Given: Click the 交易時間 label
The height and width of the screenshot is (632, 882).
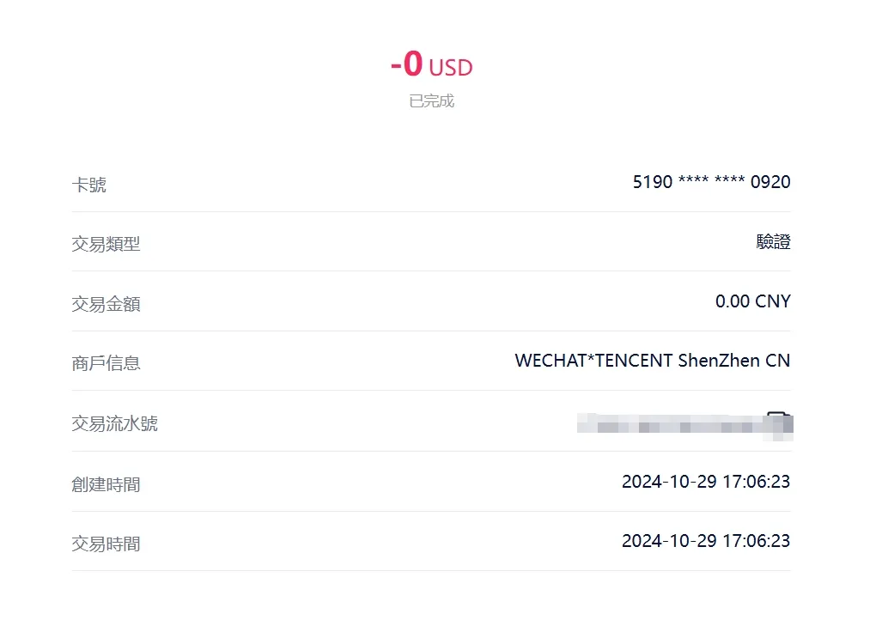Looking at the screenshot, I should coord(106,544).
